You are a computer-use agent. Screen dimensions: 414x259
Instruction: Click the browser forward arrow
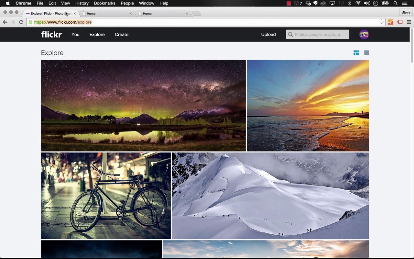tap(13, 22)
